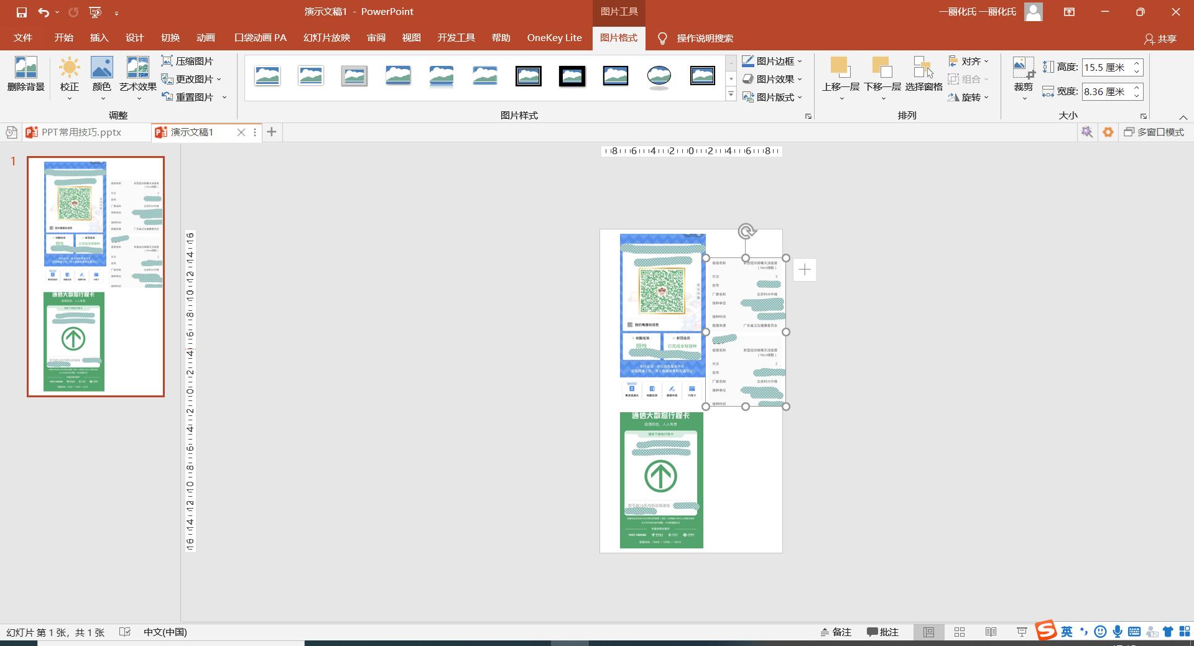This screenshot has height=646, width=1194.
Task: Save the presentation with the save icon
Action: tap(22, 12)
